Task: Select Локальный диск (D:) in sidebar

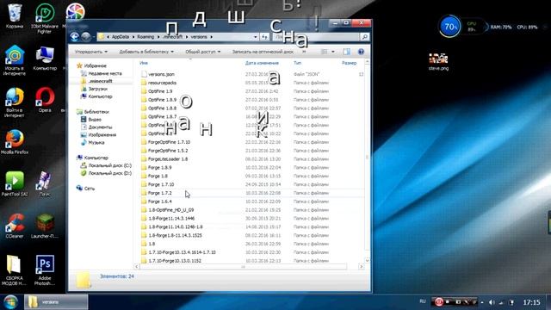Action: [106, 173]
